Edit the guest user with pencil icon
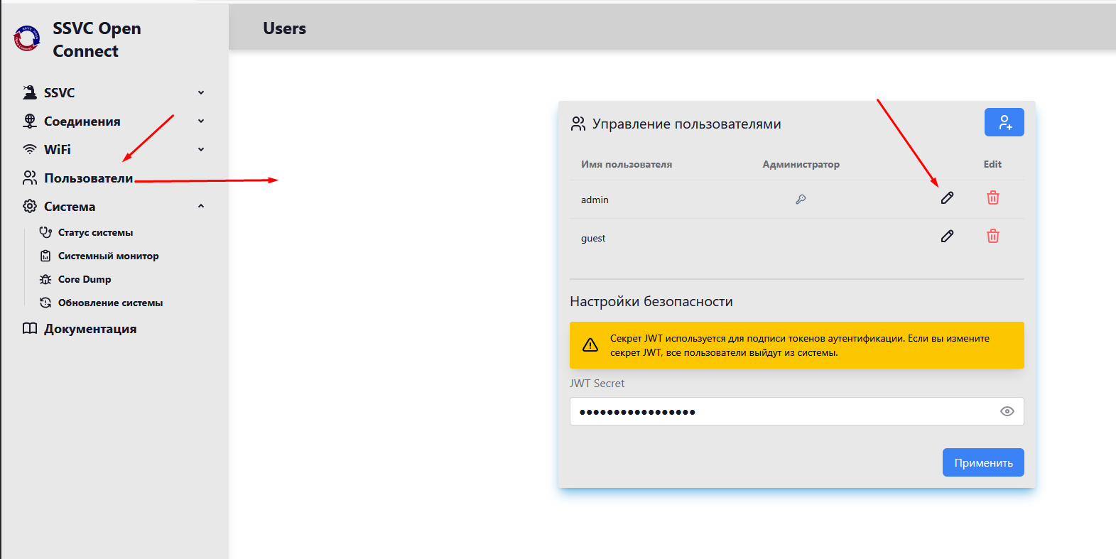The image size is (1116, 559). 947,237
